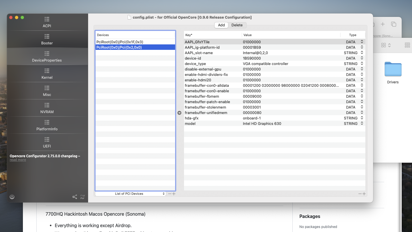Screen dimensions: 412x232
Task: Click the changelog 'read more' link
Action: pos(18,160)
